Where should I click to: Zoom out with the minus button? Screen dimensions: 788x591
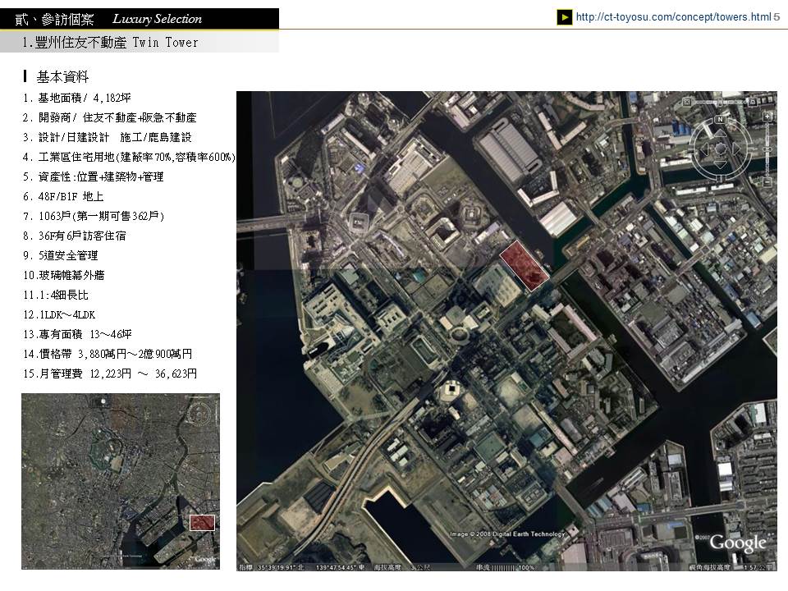(x=767, y=181)
